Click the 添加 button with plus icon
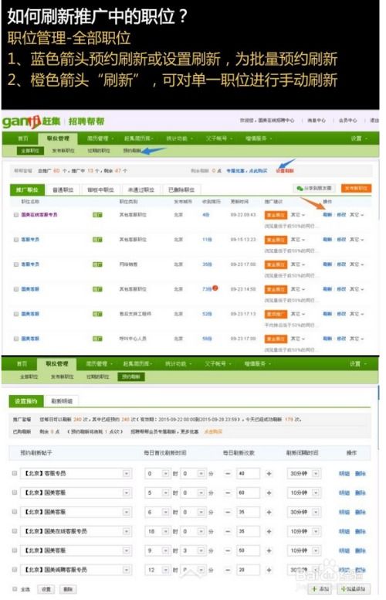 (320, 588)
